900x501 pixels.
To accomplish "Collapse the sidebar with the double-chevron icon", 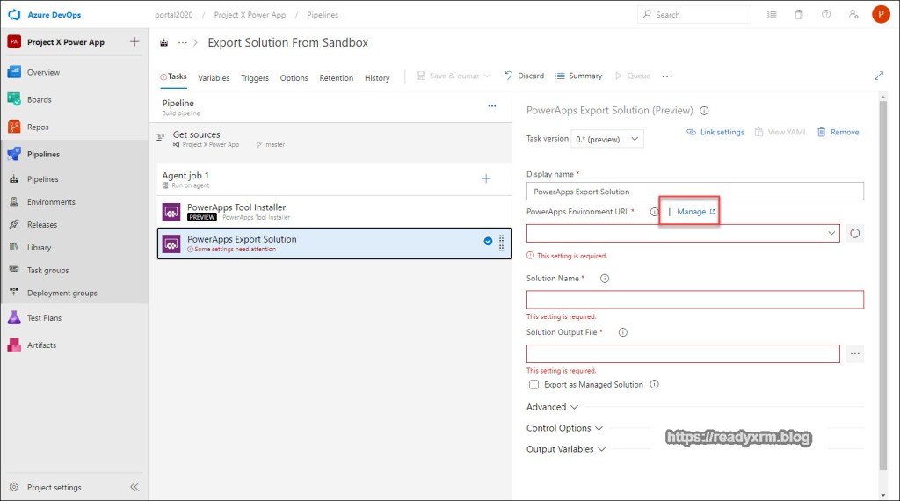I will pyautogui.click(x=134, y=487).
